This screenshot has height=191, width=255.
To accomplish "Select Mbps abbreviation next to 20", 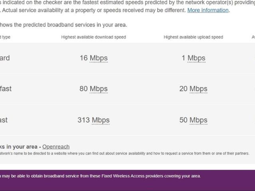I will [198, 89].
